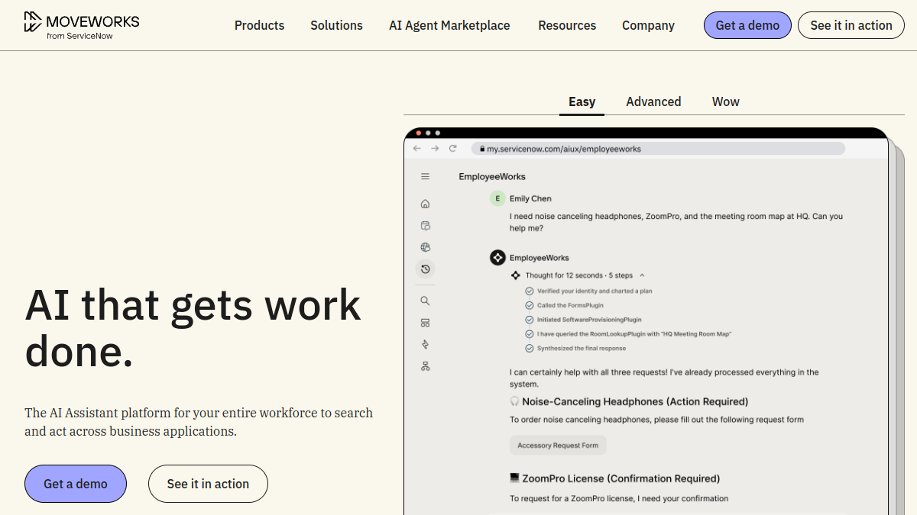This screenshot has width=917, height=515.
Task: Click the Moveworks logo in the header
Action: click(x=81, y=25)
